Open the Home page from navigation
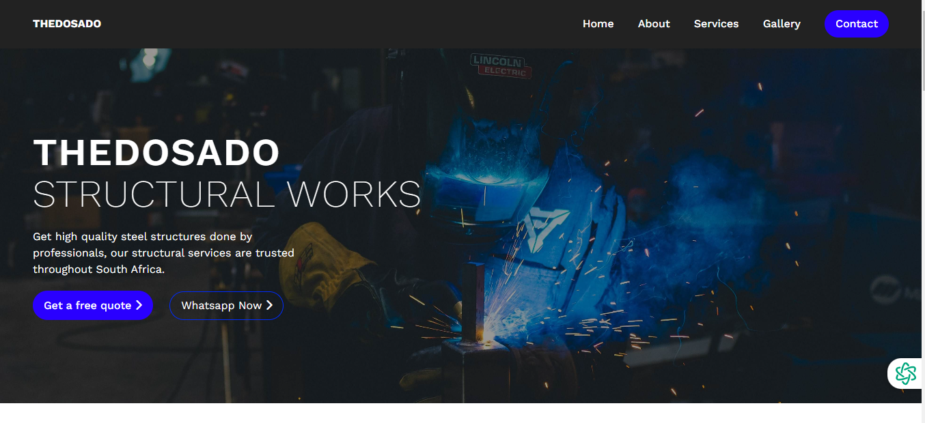The image size is (925, 423). coord(598,24)
